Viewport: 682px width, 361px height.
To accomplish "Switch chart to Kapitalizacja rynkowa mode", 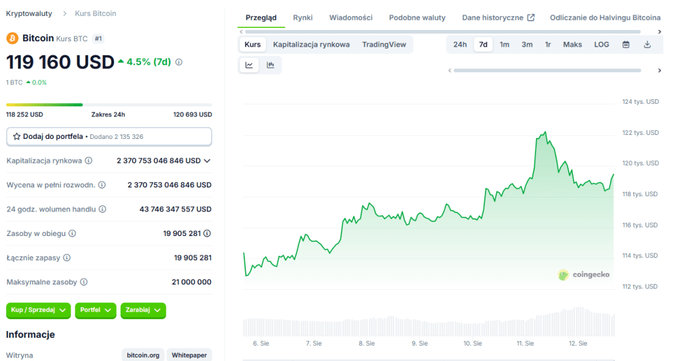I will pyautogui.click(x=312, y=45).
